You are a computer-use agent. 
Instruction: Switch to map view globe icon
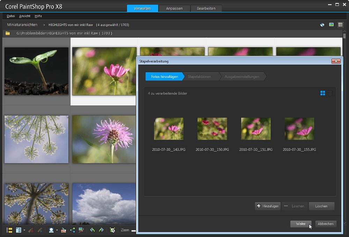322,25
